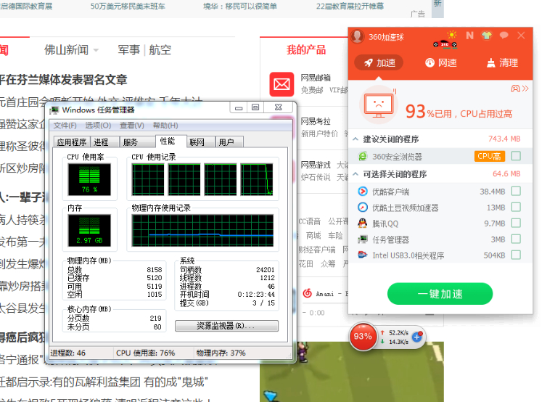
Task: Click the game controller icon in 360 panel
Action: click(x=515, y=88)
